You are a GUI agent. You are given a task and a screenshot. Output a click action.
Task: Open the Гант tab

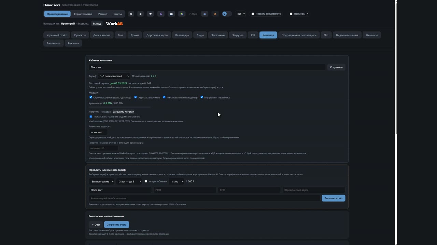(121, 35)
